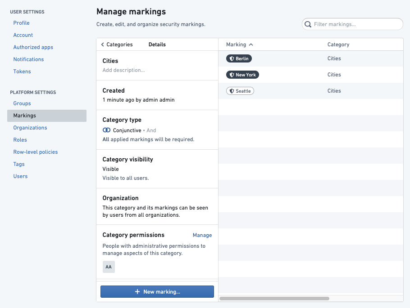Create a new marking
The height and width of the screenshot is (308, 410).
point(157,291)
